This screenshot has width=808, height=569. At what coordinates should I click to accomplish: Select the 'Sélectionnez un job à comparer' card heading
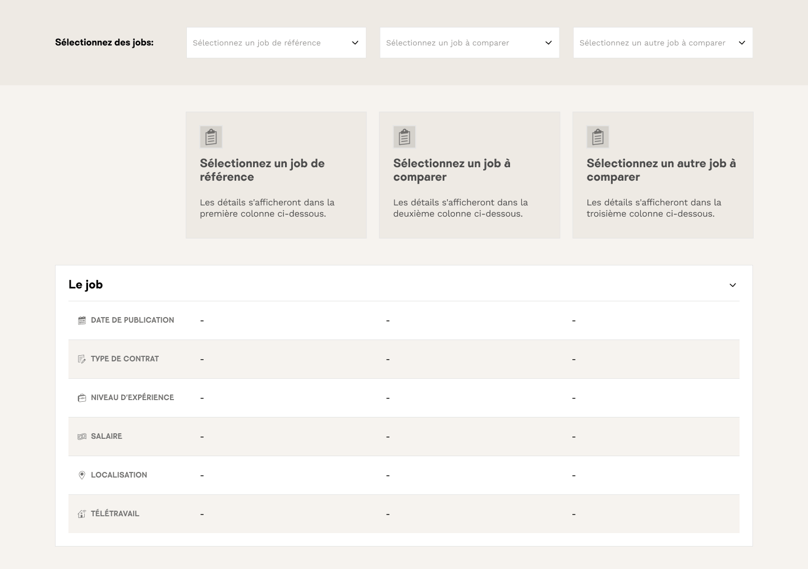452,170
